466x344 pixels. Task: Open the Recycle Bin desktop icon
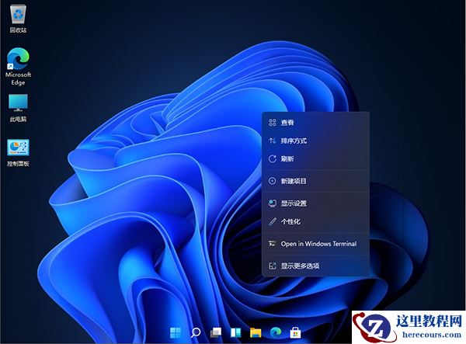18,18
